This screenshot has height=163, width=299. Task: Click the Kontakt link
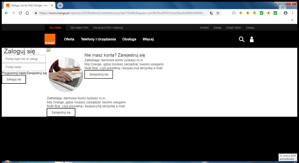click(x=204, y=28)
